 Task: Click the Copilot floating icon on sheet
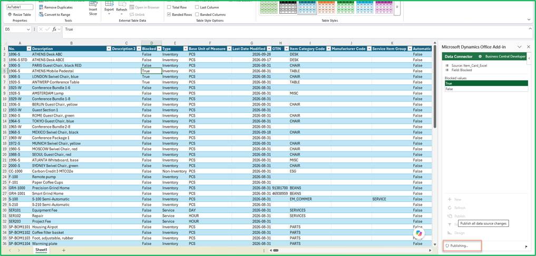click(419, 233)
